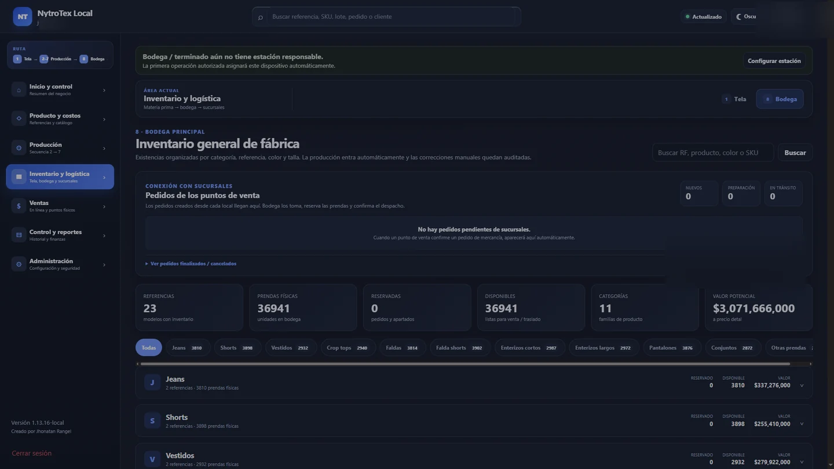Select the Jeans 3810 filter chip
The height and width of the screenshot is (469, 834).
[x=188, y=348]
